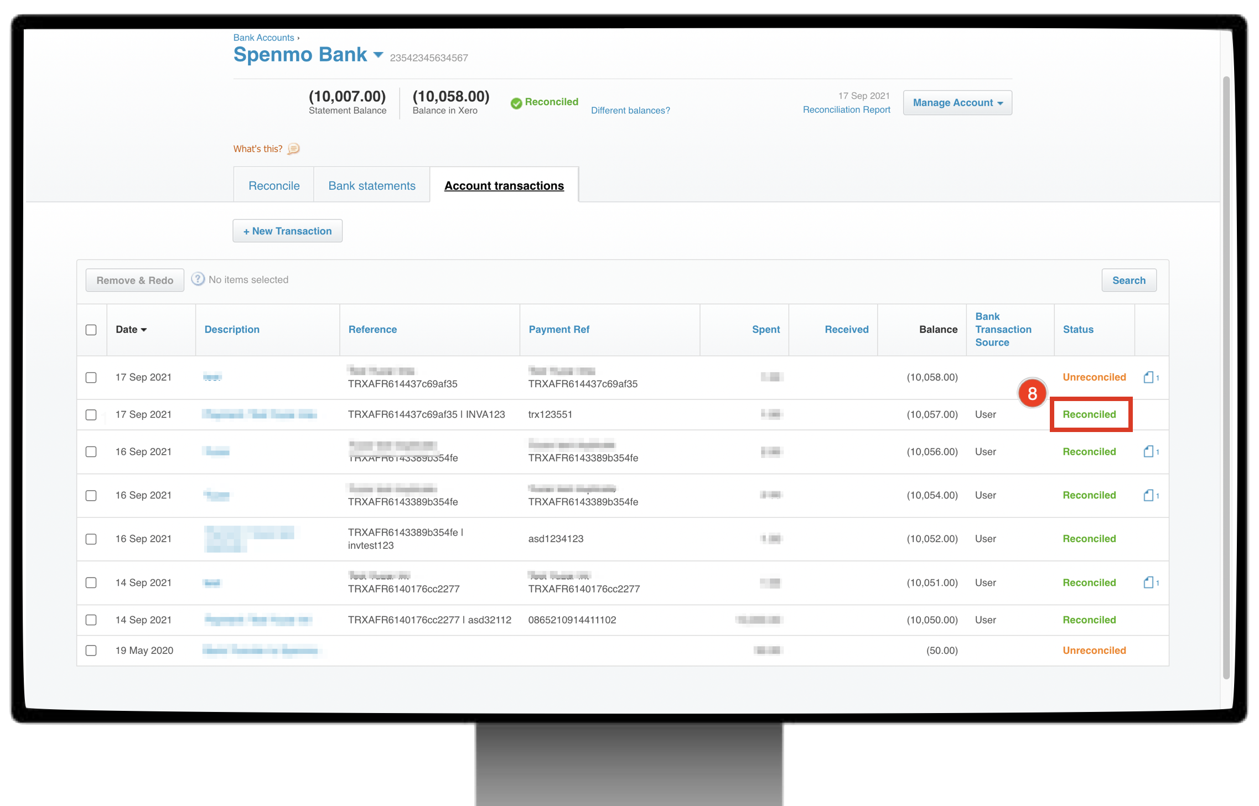
Task: Sort by the Spent column header
Action: pos(766,329)
